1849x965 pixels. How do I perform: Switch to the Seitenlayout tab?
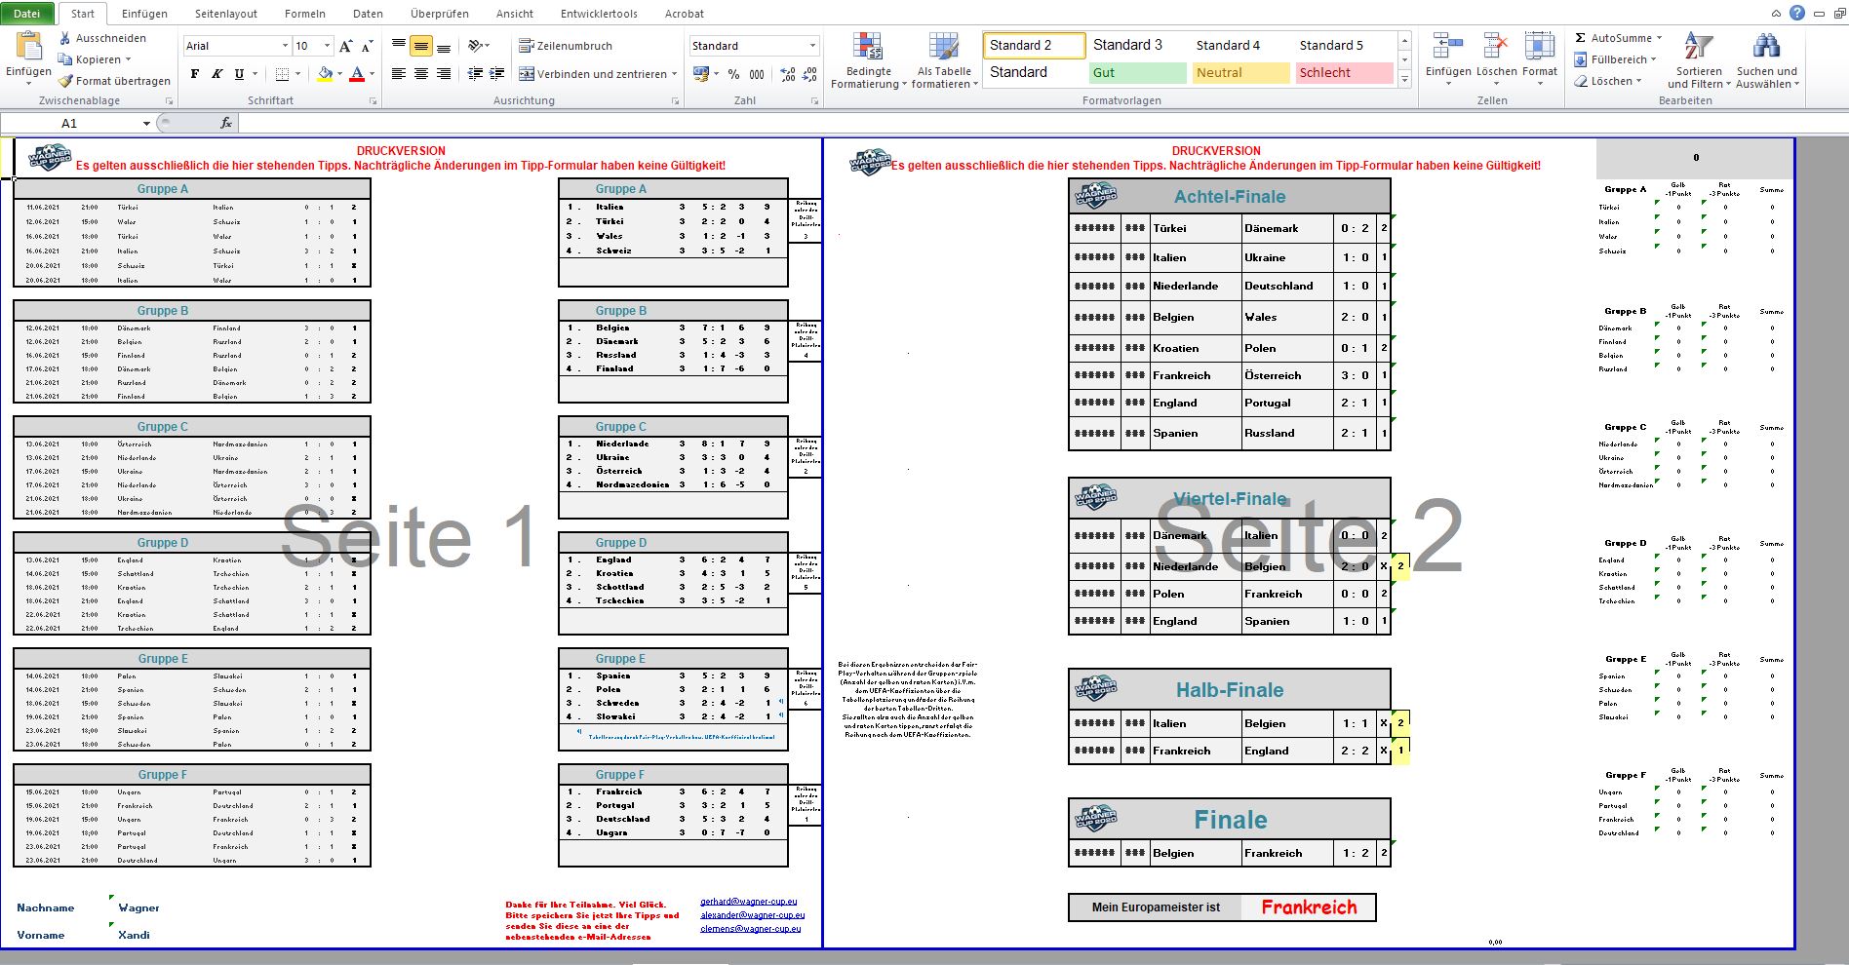pos(225,14)
